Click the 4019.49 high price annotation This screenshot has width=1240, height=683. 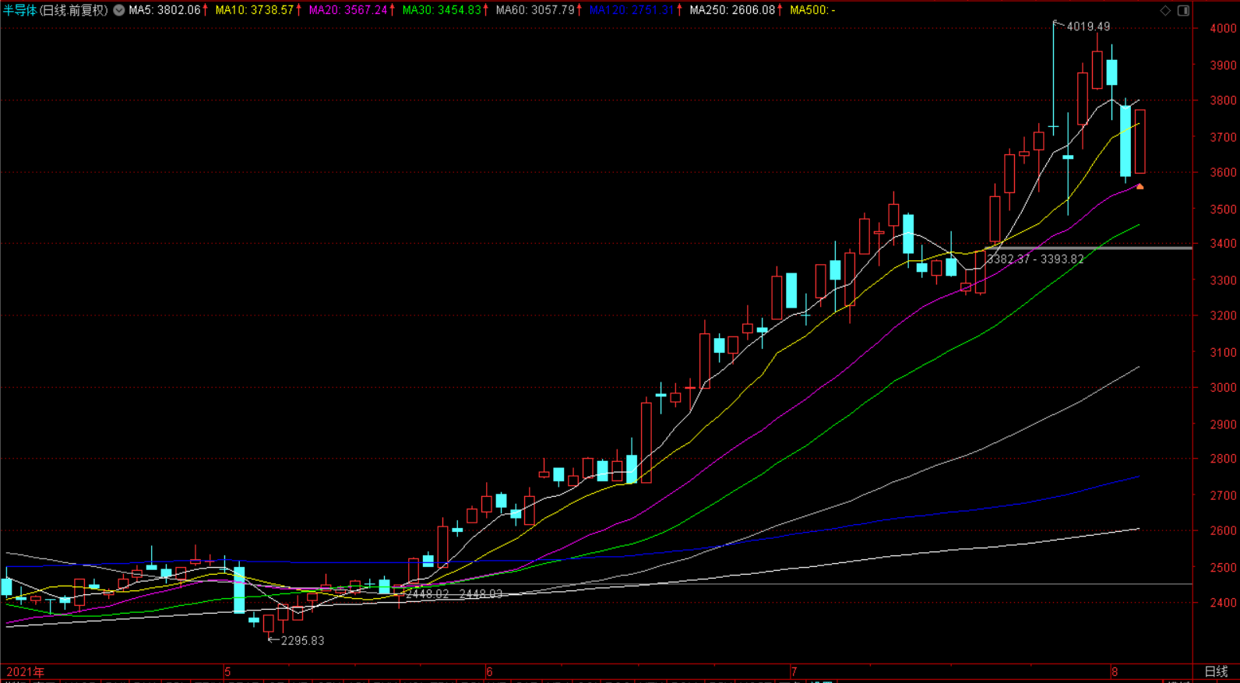[1088, 26]
